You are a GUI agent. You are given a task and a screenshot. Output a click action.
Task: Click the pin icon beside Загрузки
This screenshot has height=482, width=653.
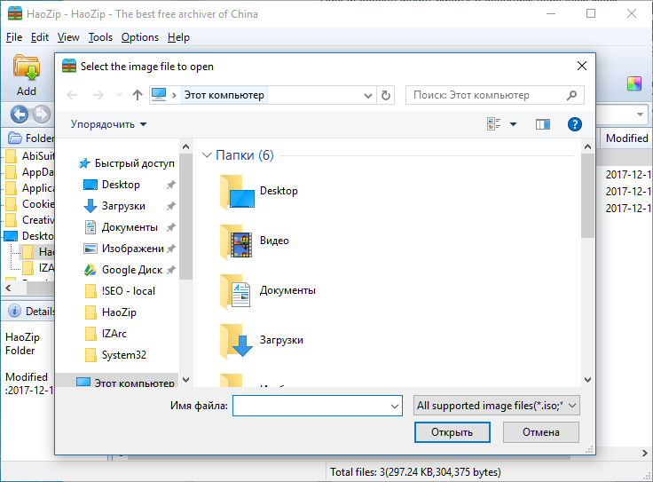pyautogui.click(x=171, y=206)
